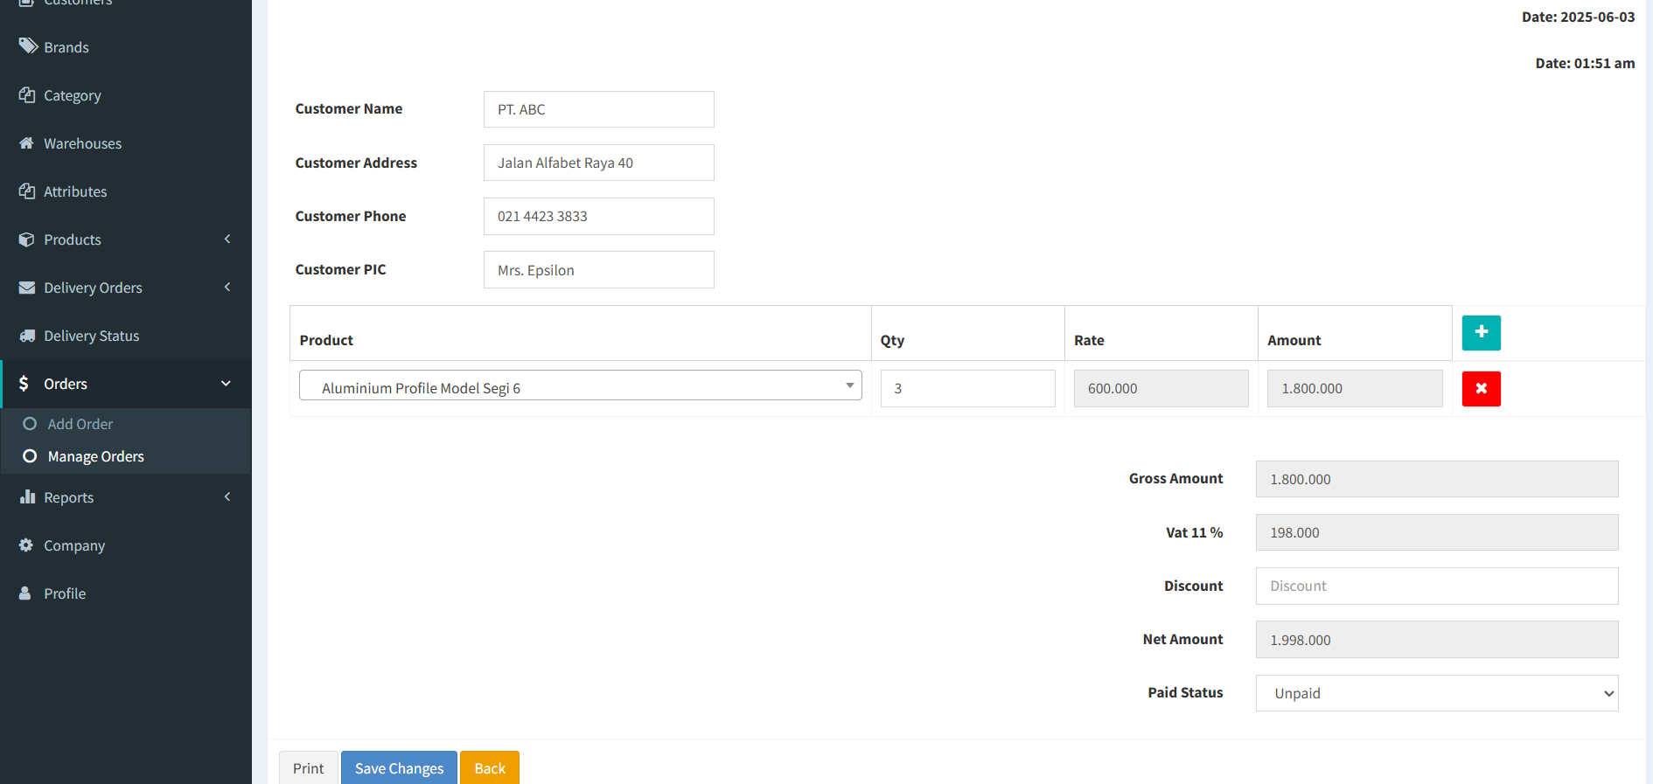Click the Warehouses home icon

tap(27, 143)
